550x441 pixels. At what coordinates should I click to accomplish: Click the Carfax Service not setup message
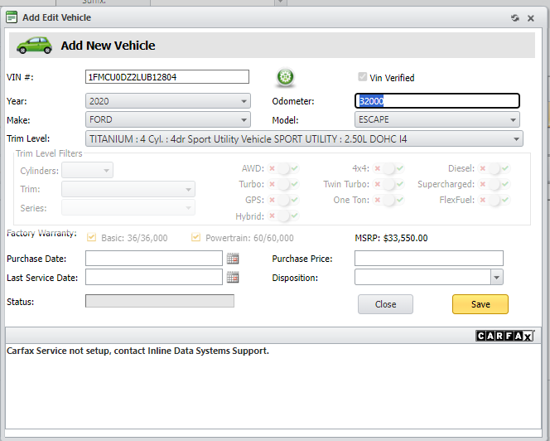137,351
